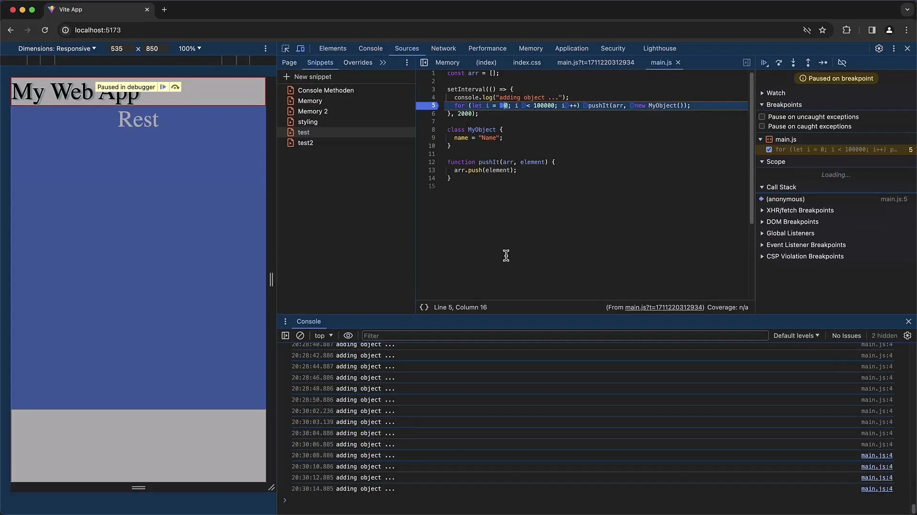The image size is (917, 515).
Task: Open the main.js:4 link in last log row
Action: [x=876, y=489]
